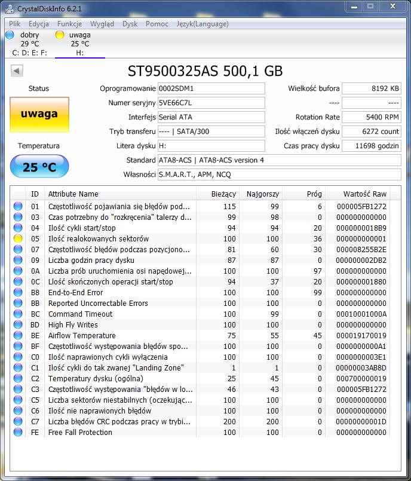Click the Wartość Raw column header
This screenshot has height=481, width=411.
[358, 194]
